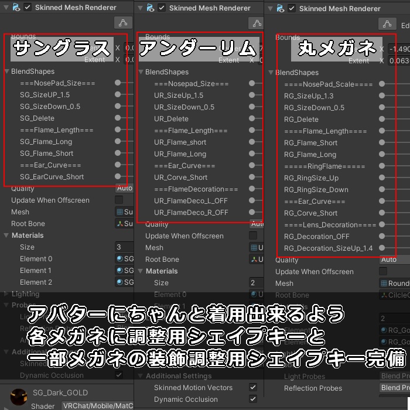Select UR_FlameDeco_R_OFF blendshape label

click(x=191, y=213)
